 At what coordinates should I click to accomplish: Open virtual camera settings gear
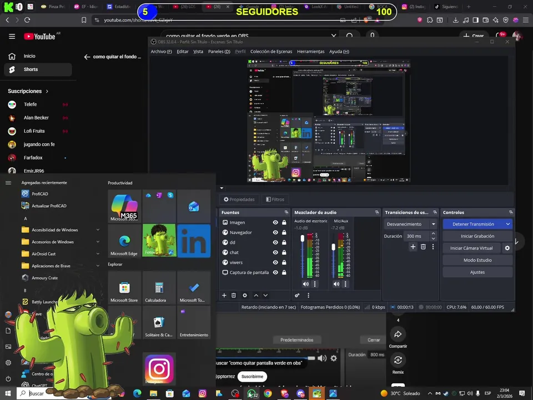[x=507, y=248]
